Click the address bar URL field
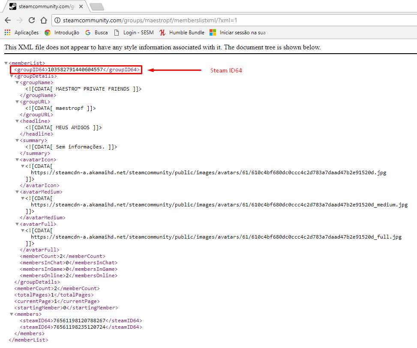The width and height of the screenshot is (417, 348). [x=234, y=20]
